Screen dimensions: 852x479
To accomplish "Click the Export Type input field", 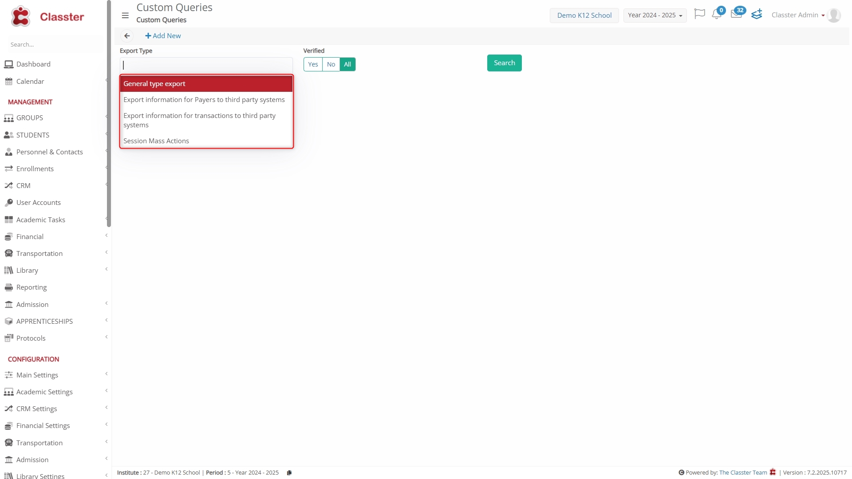I will pyautogui.click(x=206, y=65).
